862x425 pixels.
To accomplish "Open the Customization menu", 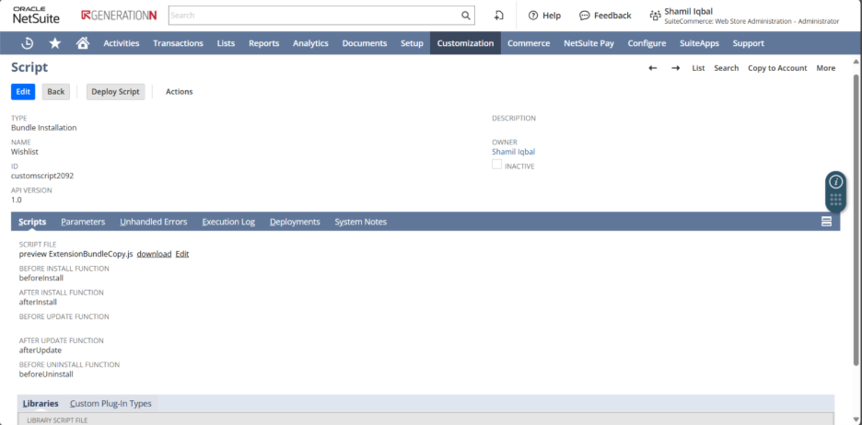I will click(x=465, y=43).
